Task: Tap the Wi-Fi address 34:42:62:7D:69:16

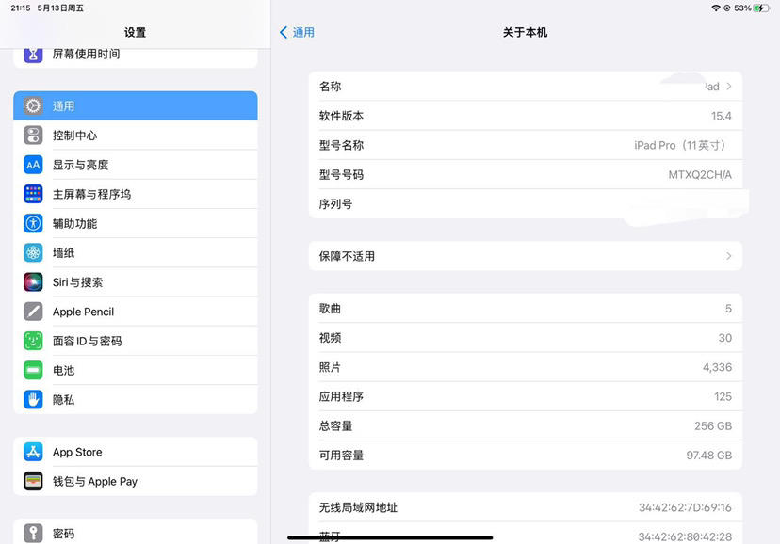Action: pos(686,507)
